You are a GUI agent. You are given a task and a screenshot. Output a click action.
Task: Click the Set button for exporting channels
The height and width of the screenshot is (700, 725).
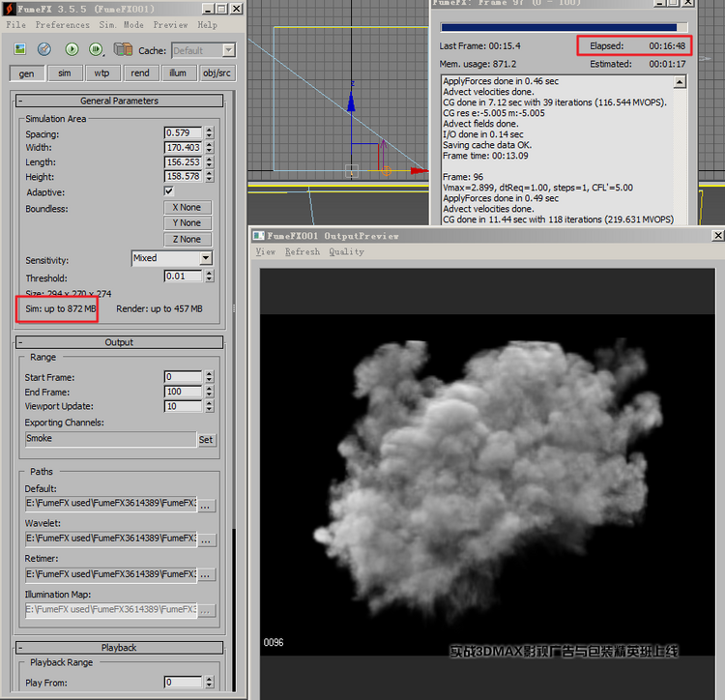(206, 440)
